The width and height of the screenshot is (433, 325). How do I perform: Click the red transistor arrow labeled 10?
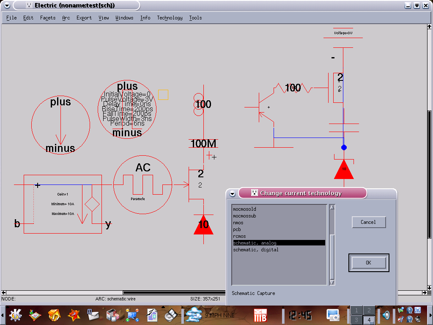(x=203, y=225)
